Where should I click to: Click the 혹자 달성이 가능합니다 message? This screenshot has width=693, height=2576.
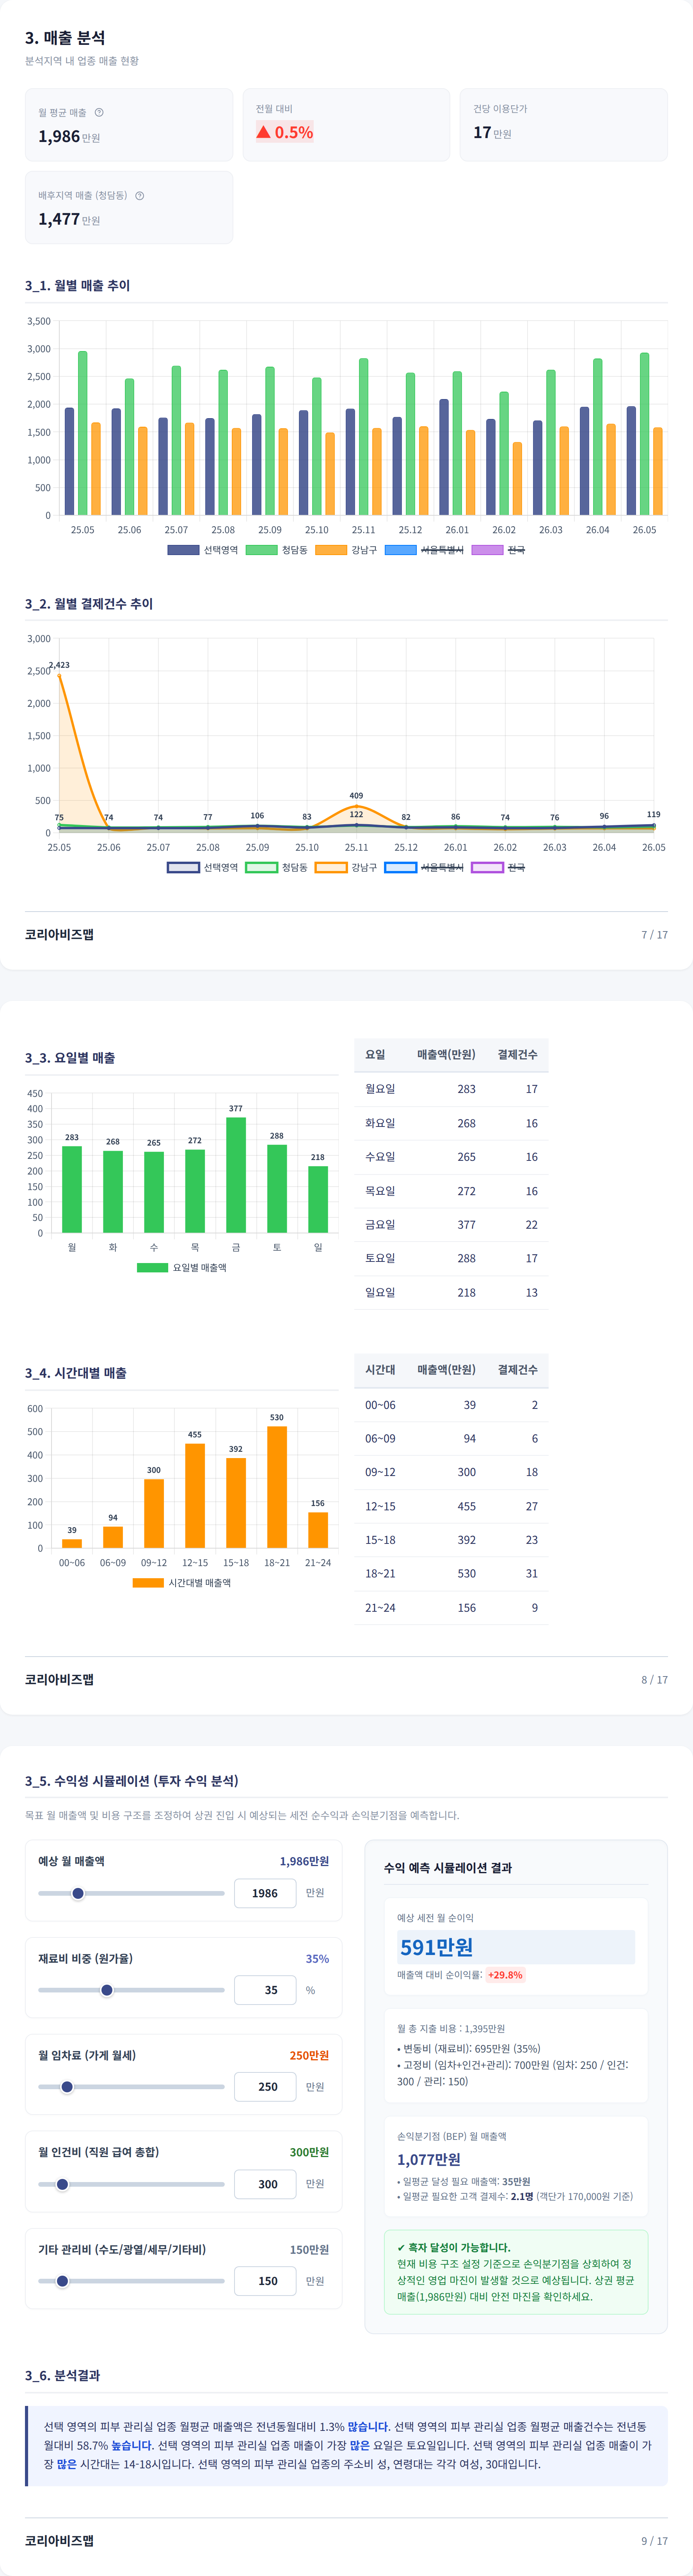coord(454,2247)
